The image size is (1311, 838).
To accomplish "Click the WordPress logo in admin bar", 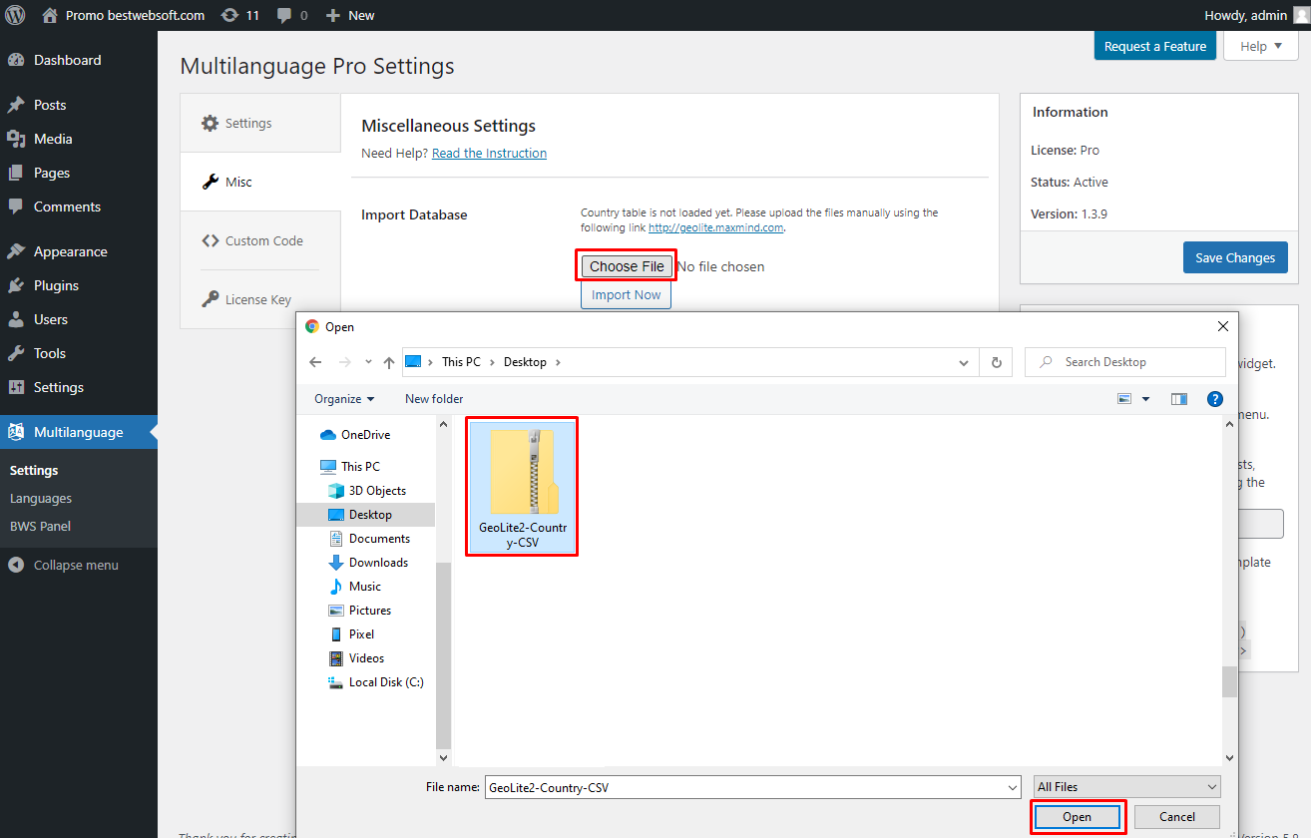I will click(x=15, y=15).
